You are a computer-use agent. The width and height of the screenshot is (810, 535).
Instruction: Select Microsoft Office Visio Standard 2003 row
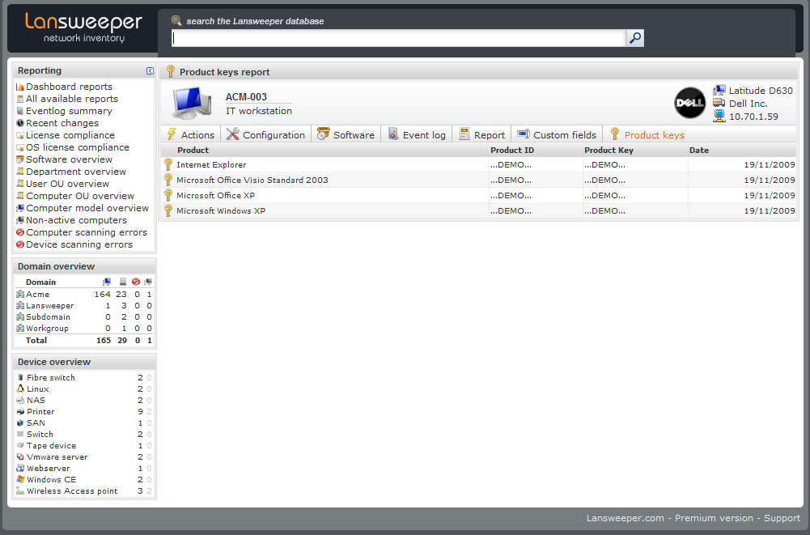[x=479, y=180]
